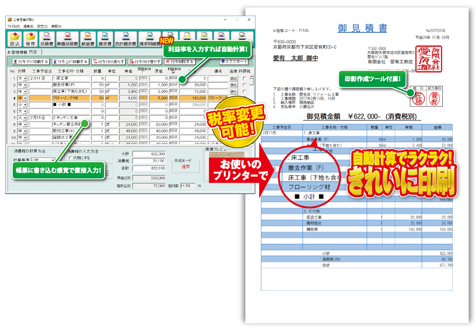Toggle the 利益率(%) column header checkbox
The width and height of the screenshot is (476, 328).
[174, 73]
